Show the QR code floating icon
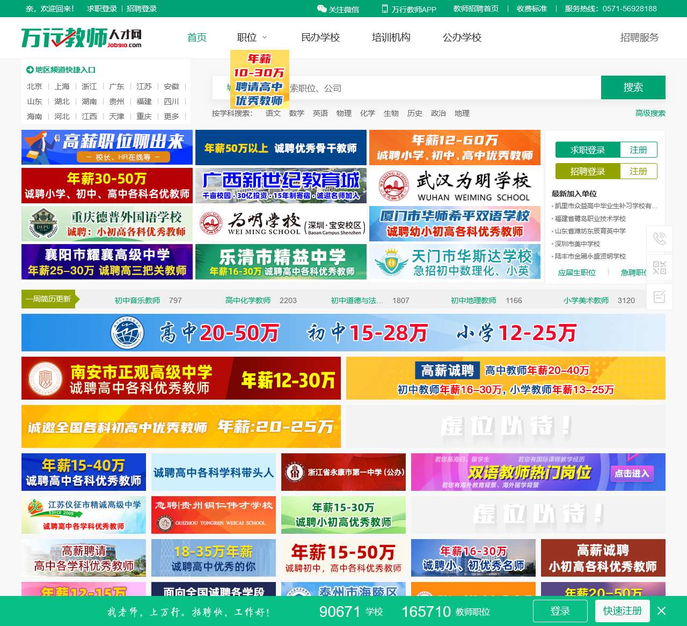The image size is (687, 626). pyautogui.click(x=660, y=268)
